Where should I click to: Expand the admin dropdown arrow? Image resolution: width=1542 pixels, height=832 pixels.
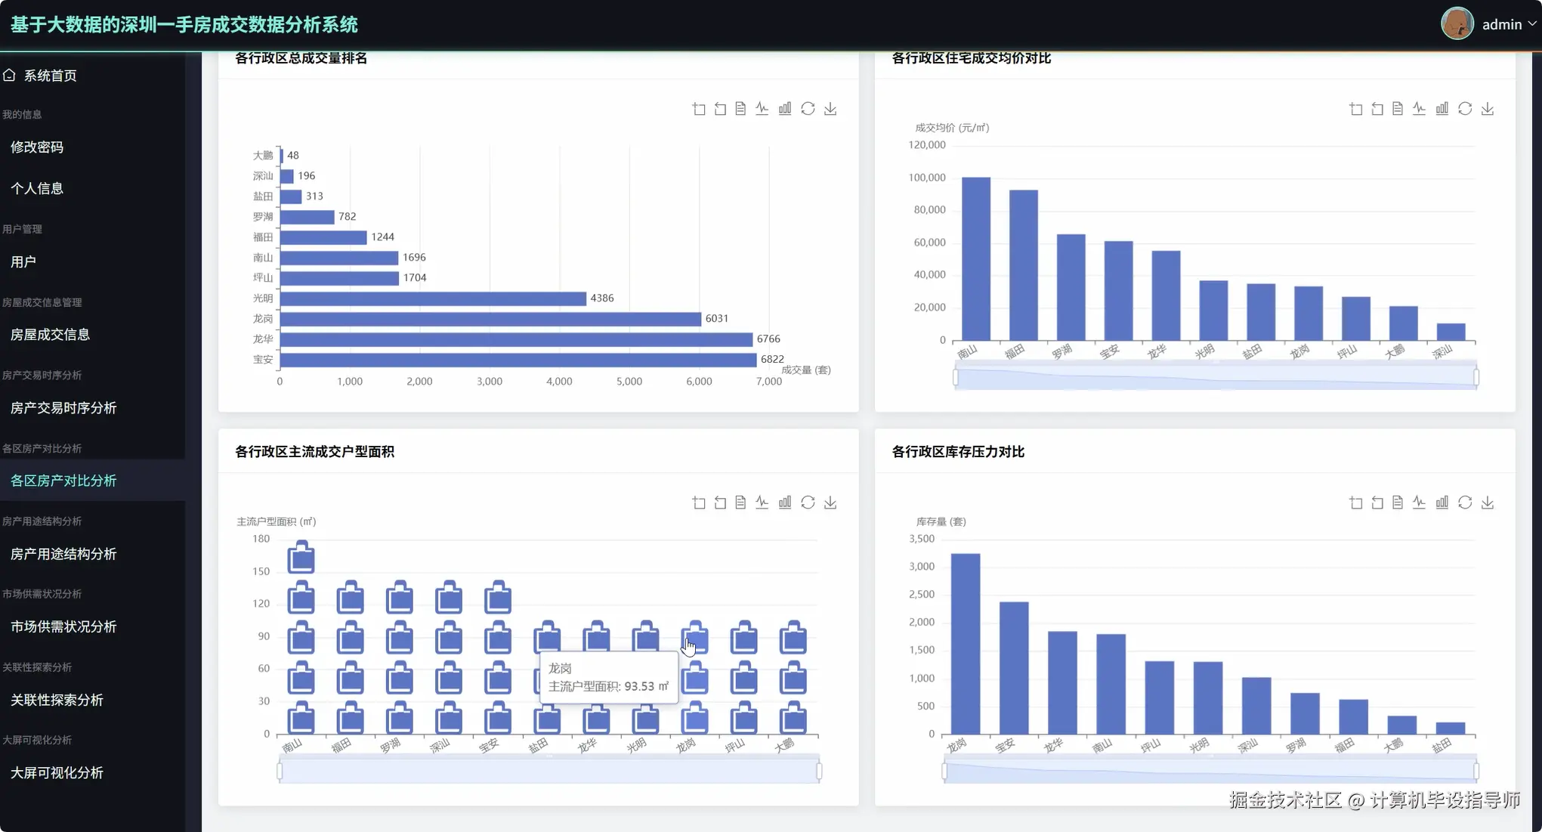[x=1531, y=24]
